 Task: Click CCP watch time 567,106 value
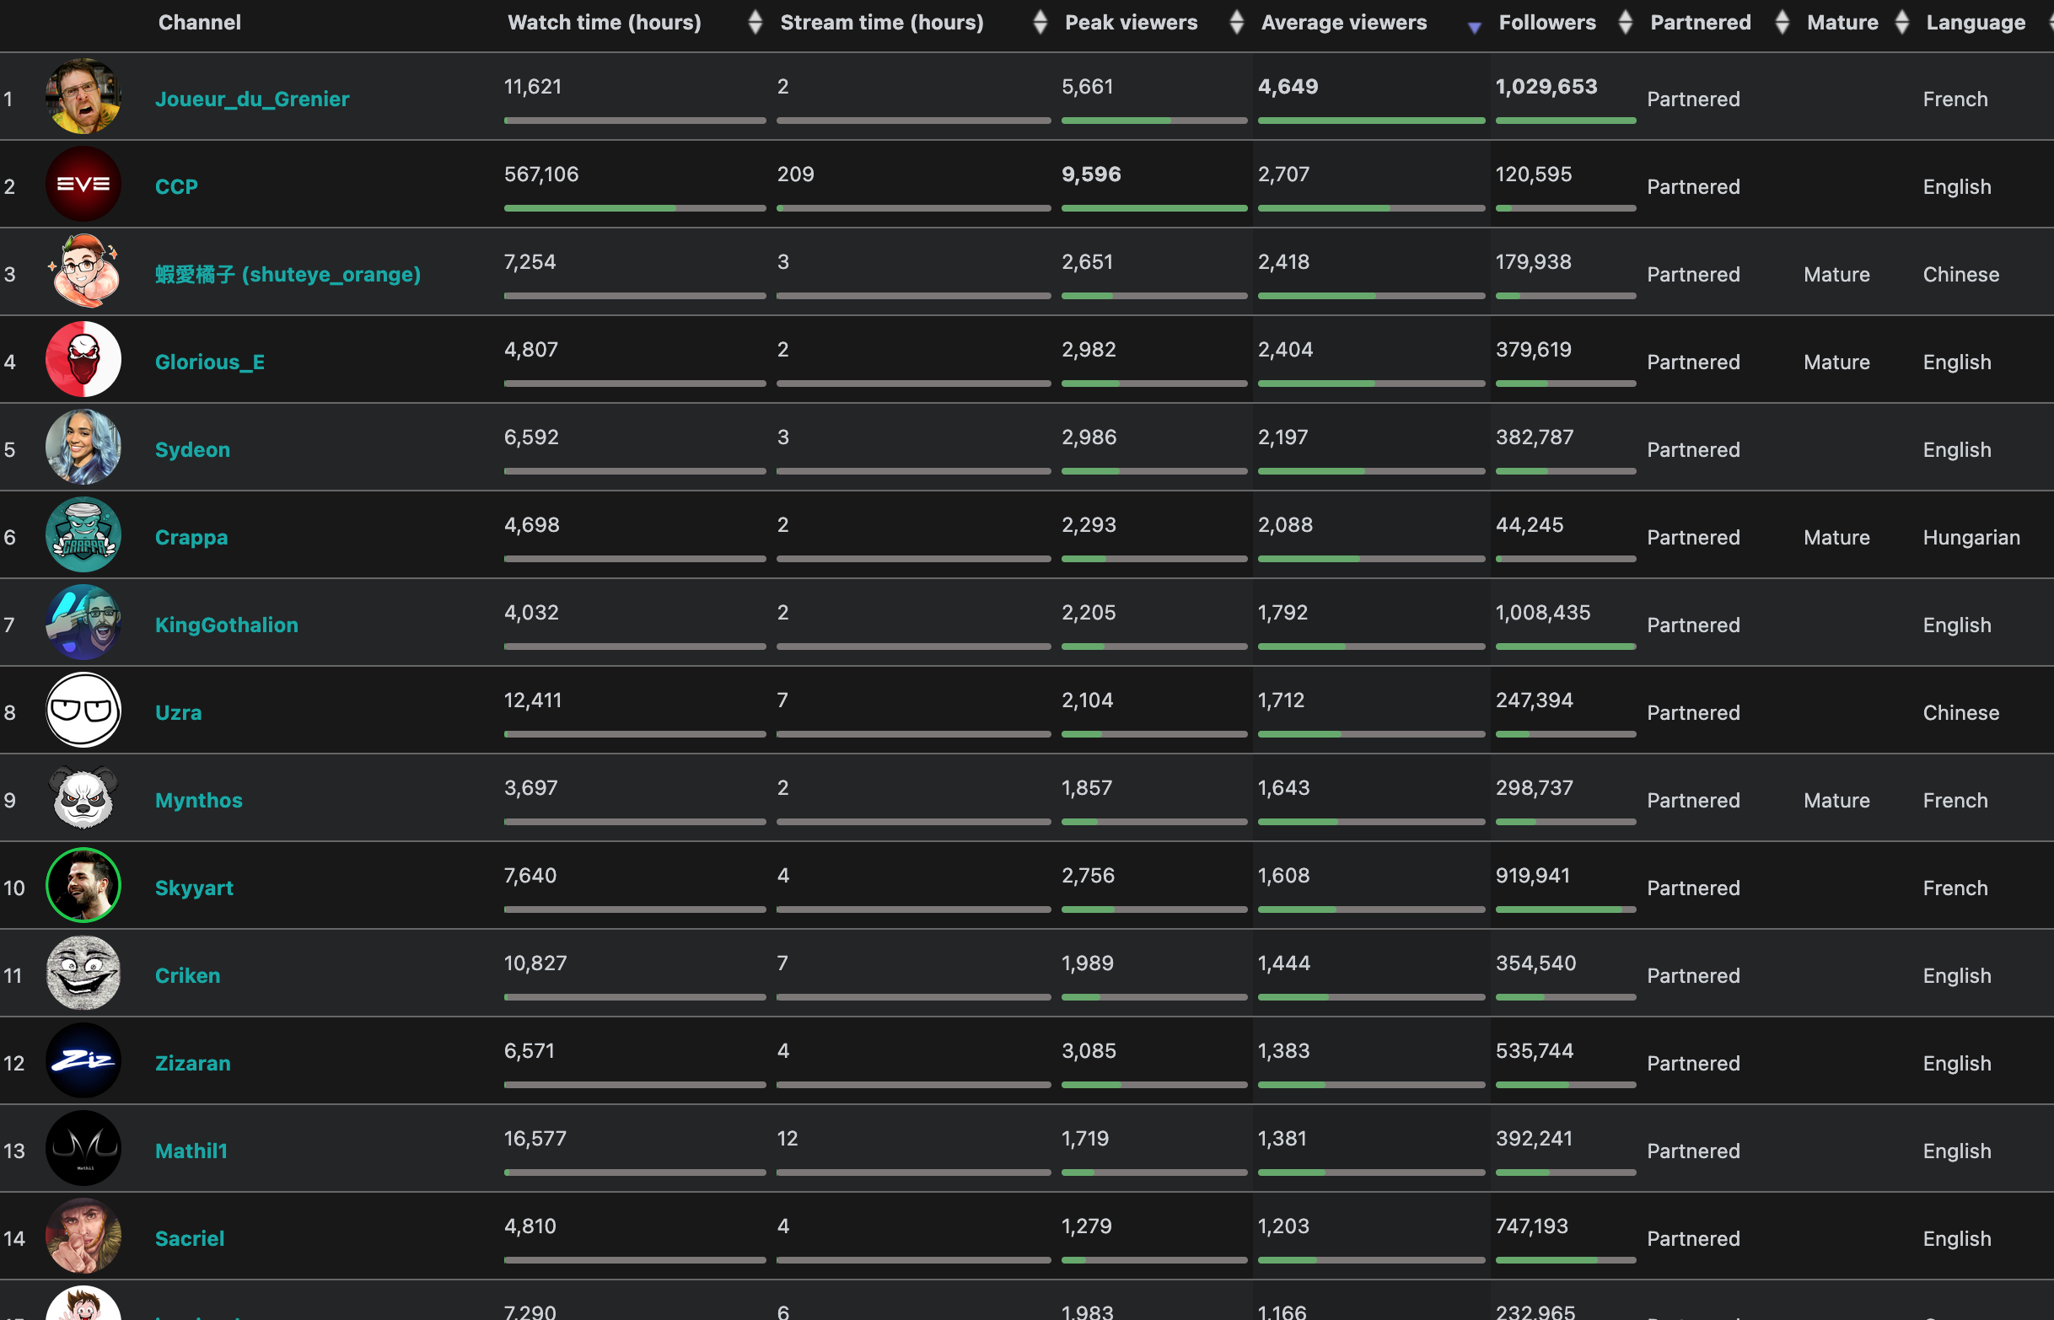coord(541,174)
